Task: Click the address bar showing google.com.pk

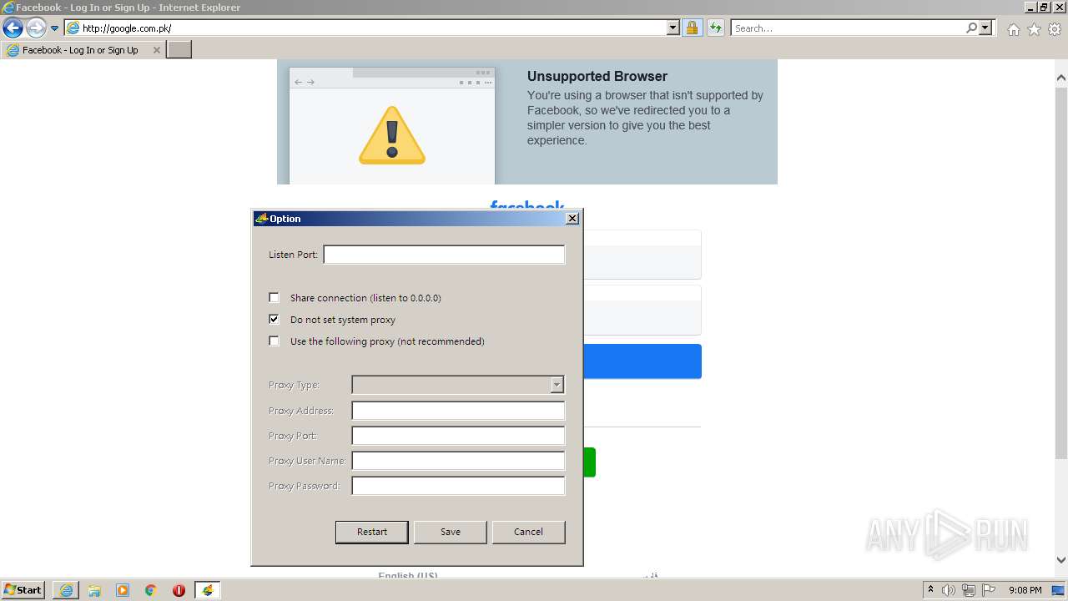Action: 373,28
